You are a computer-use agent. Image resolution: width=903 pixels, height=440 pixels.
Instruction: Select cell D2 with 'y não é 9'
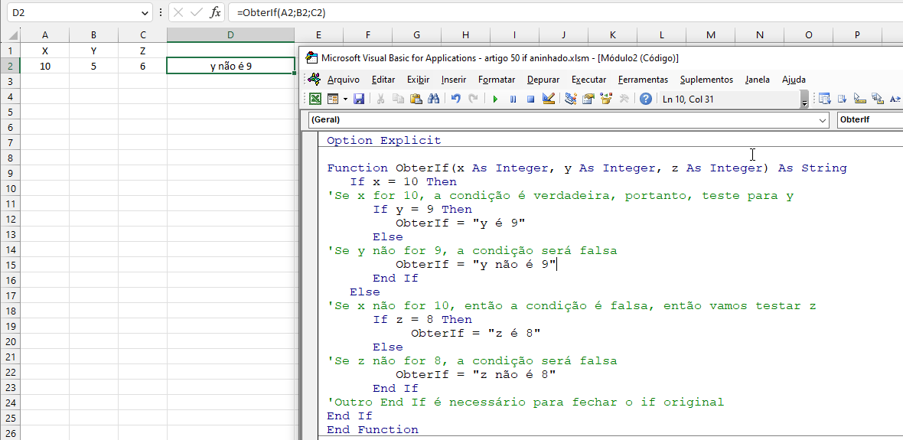(231, 67)
